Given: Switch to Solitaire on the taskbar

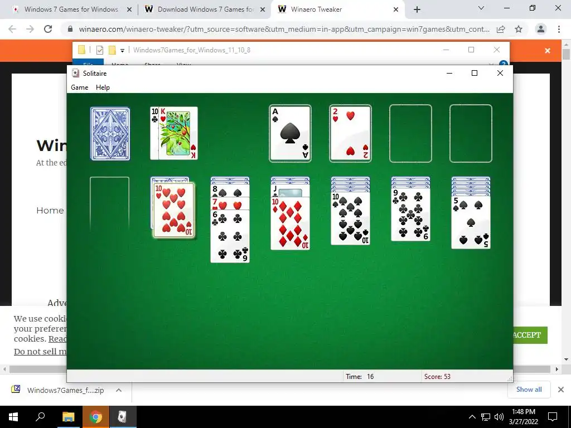Looking at the screenshot, I should [123, 417].
